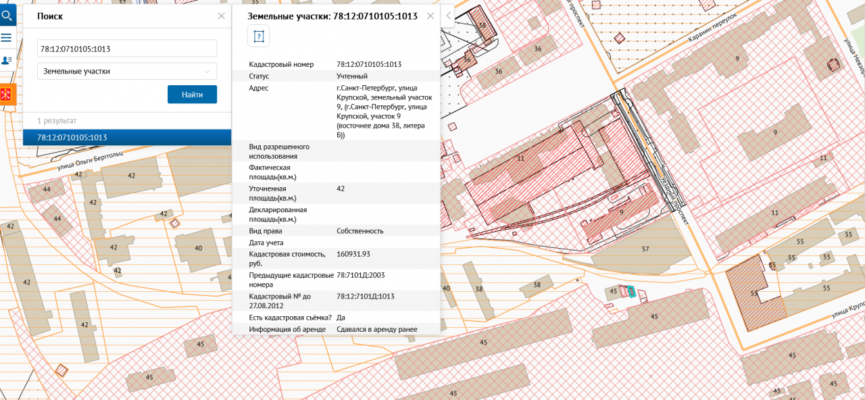Viewport: 865px width, 400px height.
Task: Click the orange city emblem icon
Action: click(7, 95)
